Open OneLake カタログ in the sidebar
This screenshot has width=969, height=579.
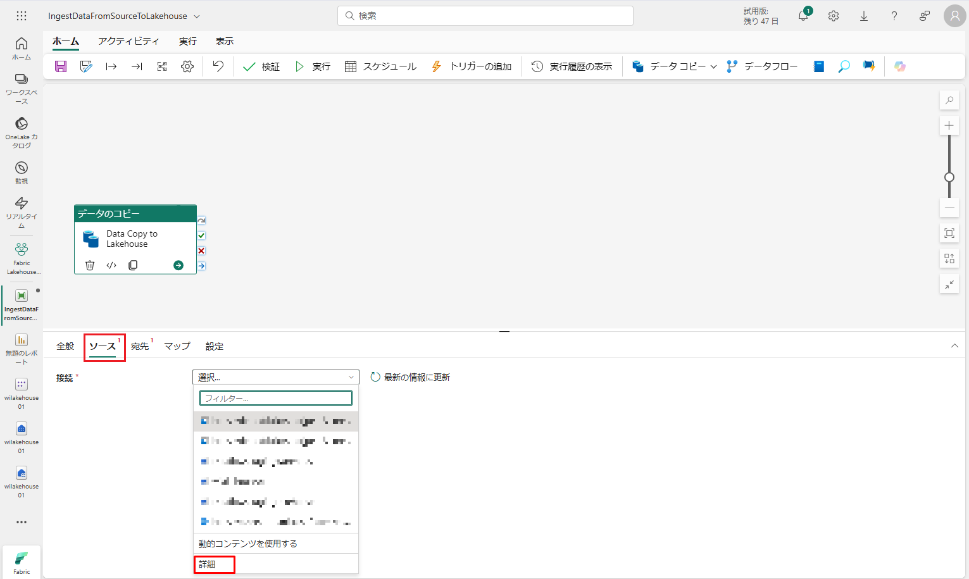(22, 133)
